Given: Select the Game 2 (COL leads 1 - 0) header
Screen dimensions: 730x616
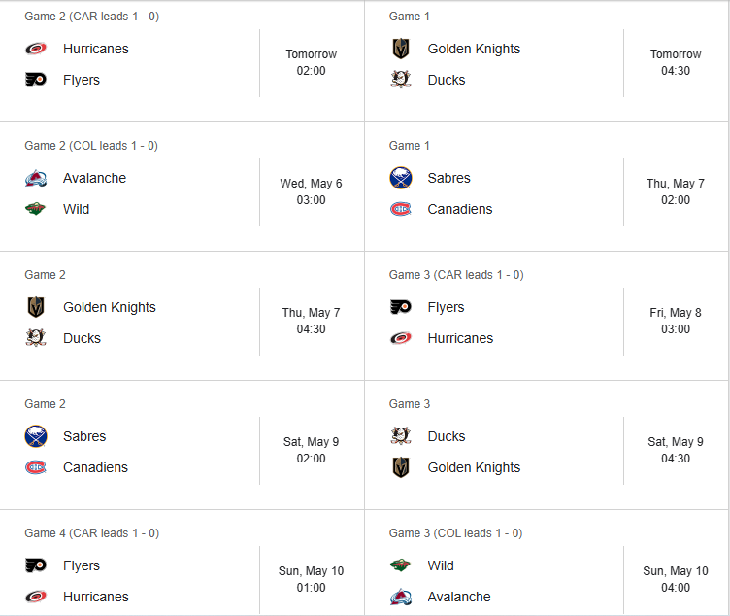Looking at the screenshot, I should [x=91, y=146].
